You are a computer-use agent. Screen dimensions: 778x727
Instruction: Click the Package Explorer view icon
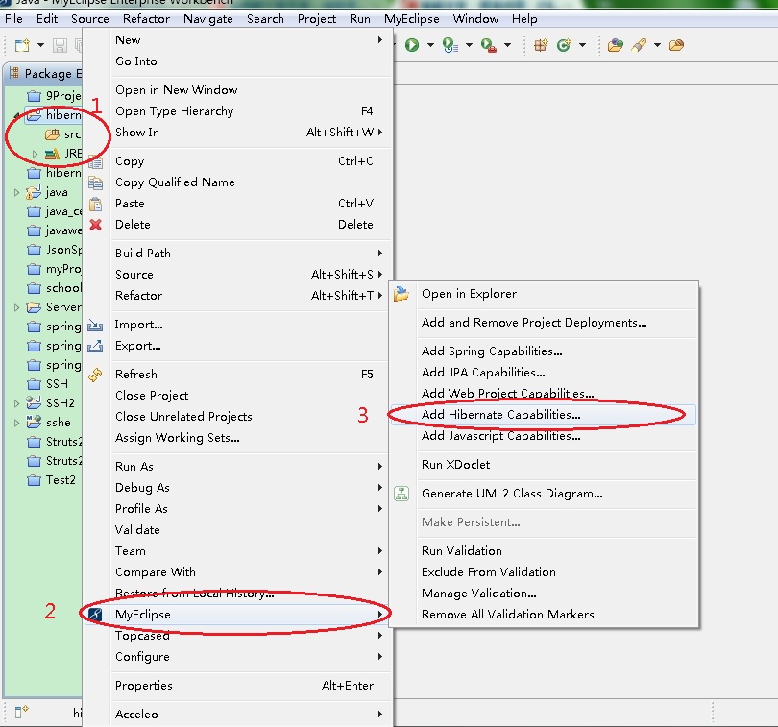tap(13, 73)
